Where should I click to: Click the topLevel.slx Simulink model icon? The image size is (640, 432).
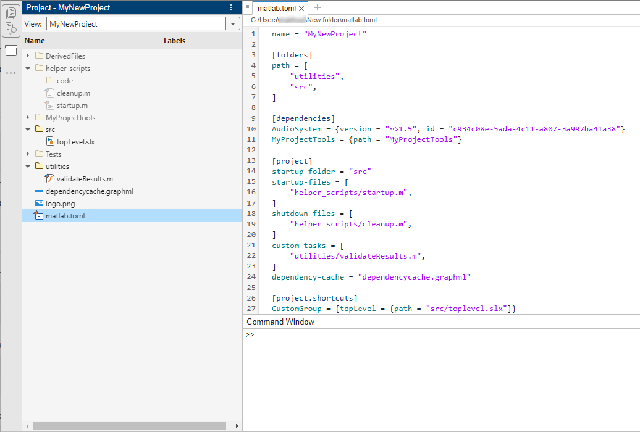[50, 141]
